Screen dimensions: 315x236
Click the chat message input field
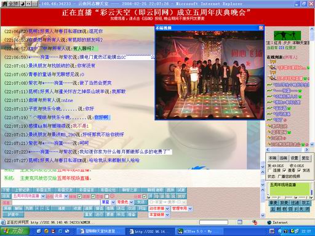56,202
